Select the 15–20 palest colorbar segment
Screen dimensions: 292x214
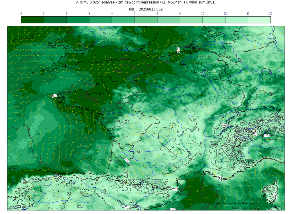coord(259,20)
